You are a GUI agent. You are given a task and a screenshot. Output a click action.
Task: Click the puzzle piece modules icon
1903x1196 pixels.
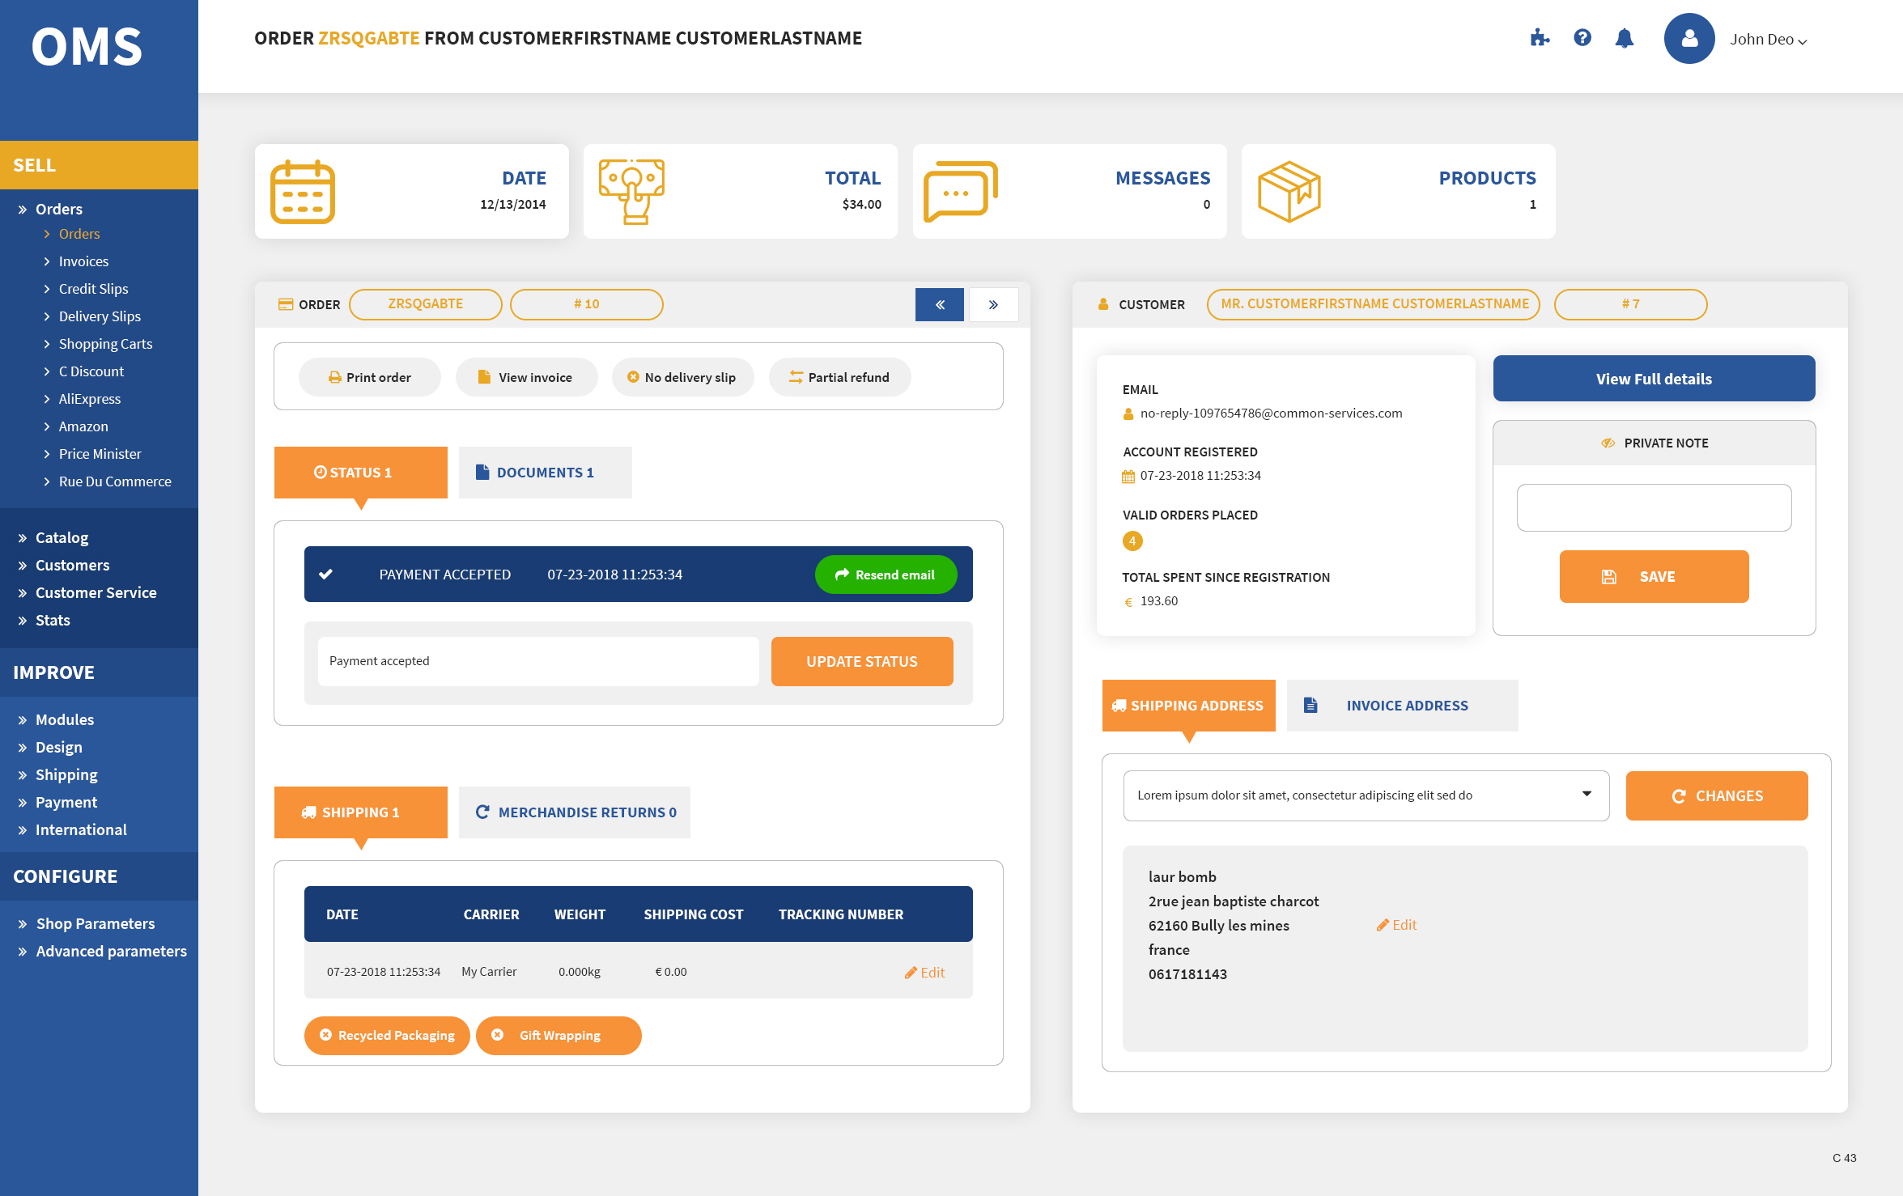[x=1540, y=38]
